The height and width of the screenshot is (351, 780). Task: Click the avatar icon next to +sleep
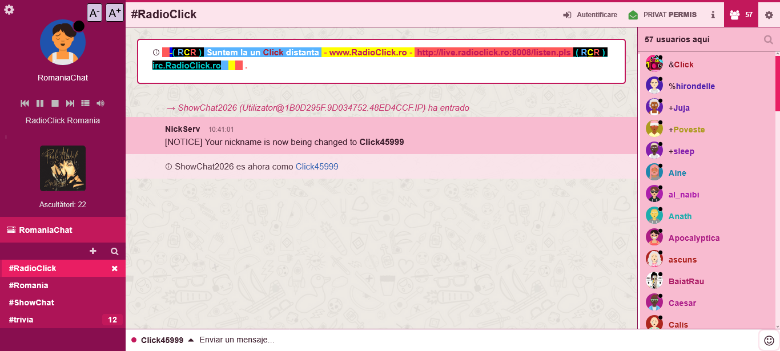(x=654, y=150)
